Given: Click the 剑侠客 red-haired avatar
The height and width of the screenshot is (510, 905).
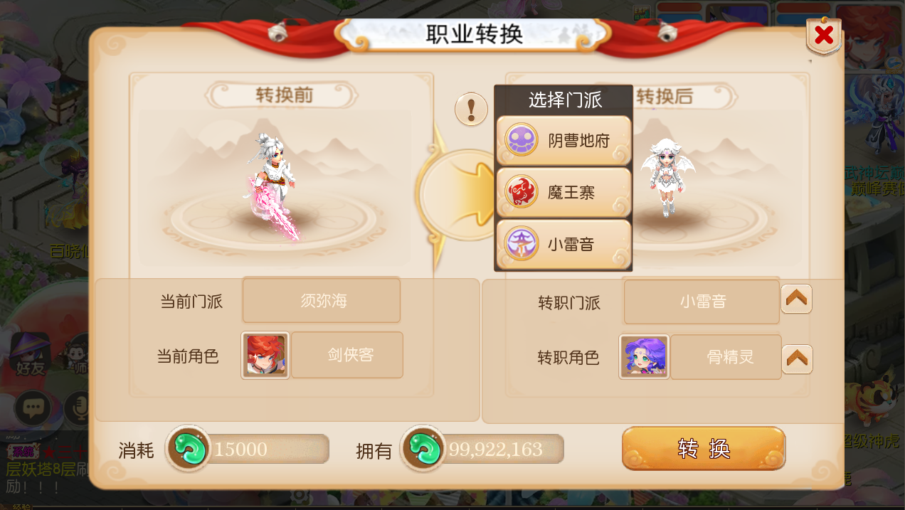Looking at the screenshot, I should (x=265, y=355).
